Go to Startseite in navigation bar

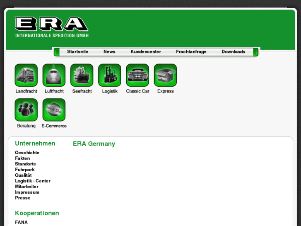tap(77, 51)
